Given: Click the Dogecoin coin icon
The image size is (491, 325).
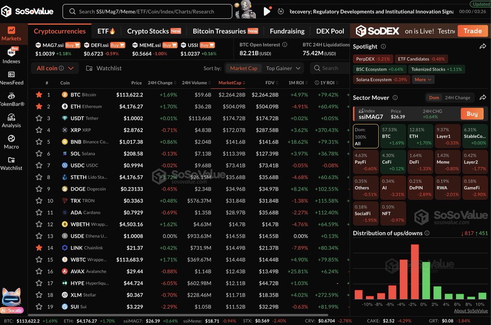Looking at the screenshot, I should tap(64, 189).
